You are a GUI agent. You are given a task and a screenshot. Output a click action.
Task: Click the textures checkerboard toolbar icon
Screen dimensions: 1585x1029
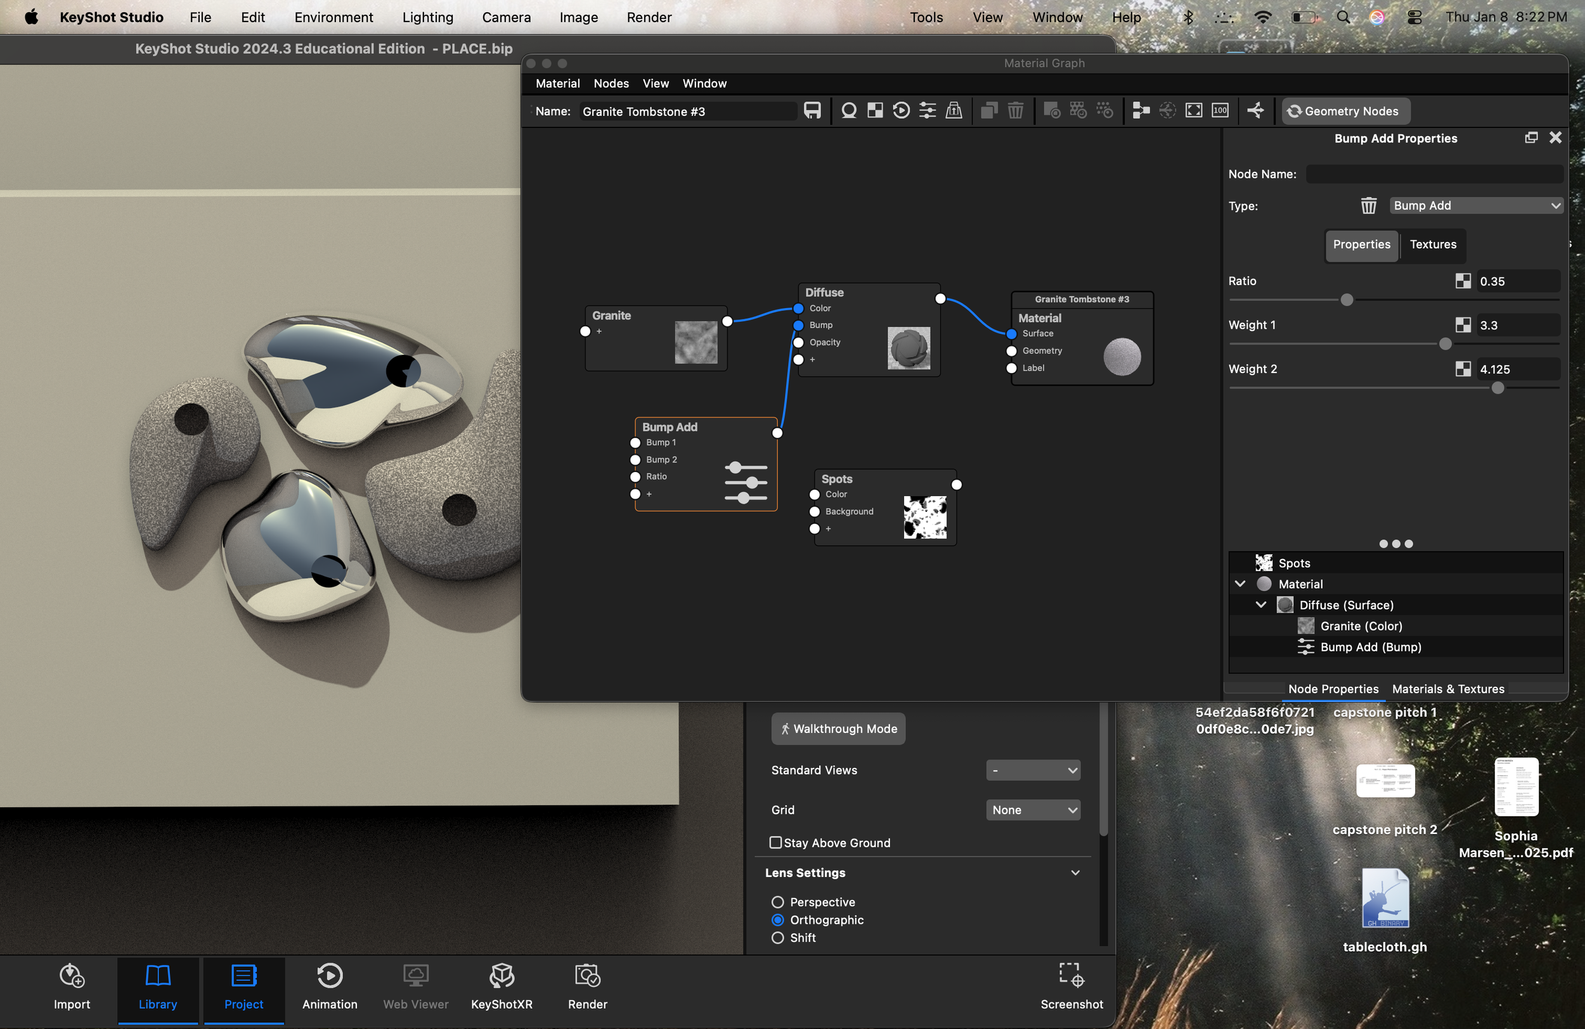875,110
